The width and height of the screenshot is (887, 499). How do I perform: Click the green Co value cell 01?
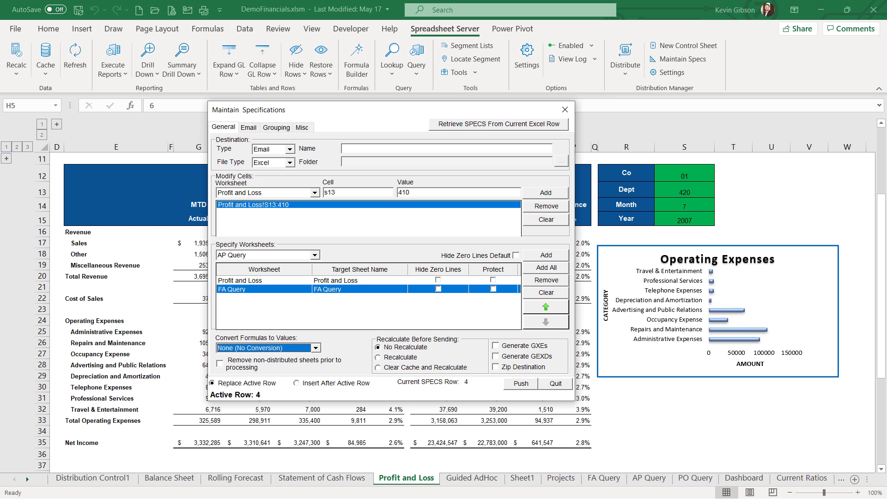[684, 173]
